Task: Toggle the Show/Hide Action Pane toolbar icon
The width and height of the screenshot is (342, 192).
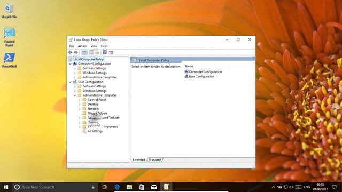Action: 111,52
